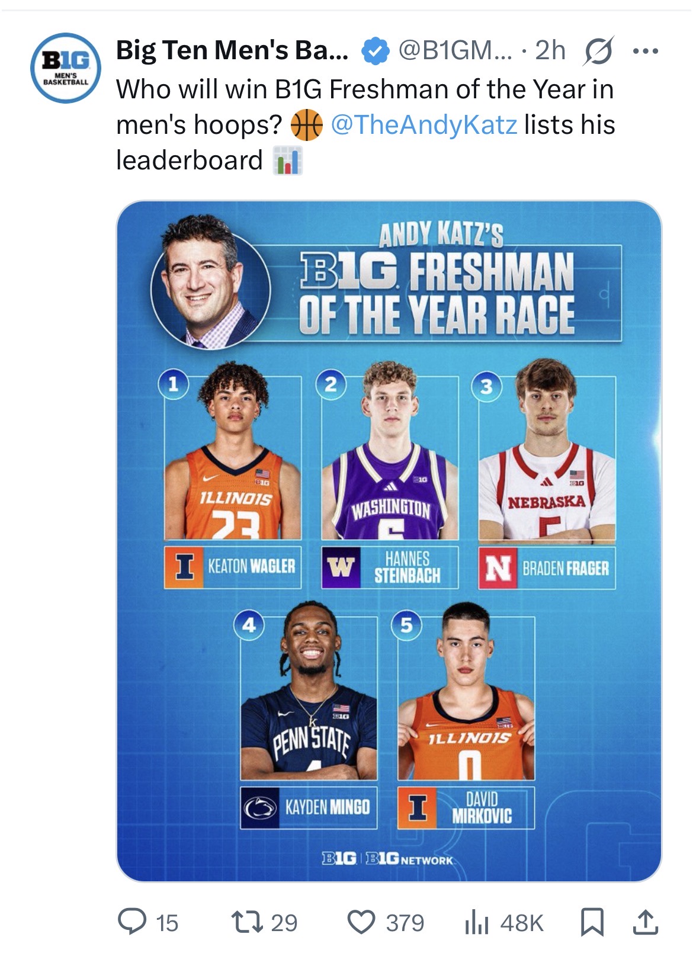View tweet analytics bar chart icon
This screenshot has width=693, height=953.
[476, 923]
